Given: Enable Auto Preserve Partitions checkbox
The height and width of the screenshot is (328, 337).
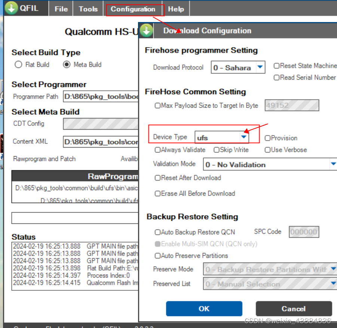Looking at the screenshot, I should point(157,256).
